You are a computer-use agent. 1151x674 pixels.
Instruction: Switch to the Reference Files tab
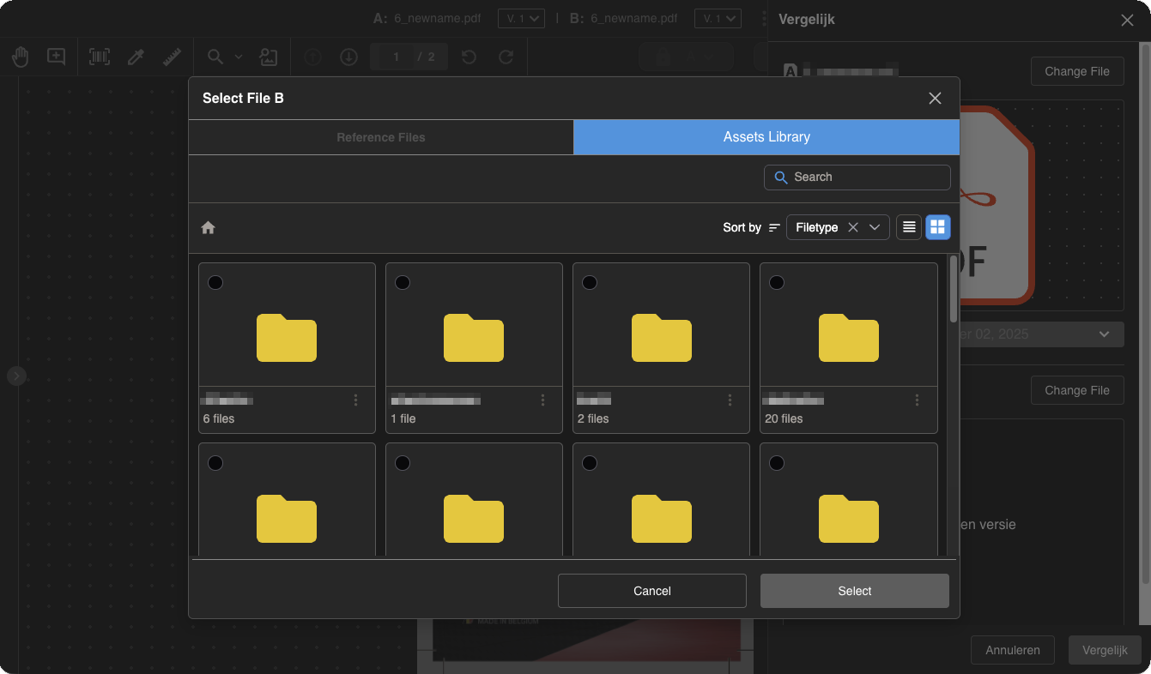pyautogui.click(x=380, y=137)
